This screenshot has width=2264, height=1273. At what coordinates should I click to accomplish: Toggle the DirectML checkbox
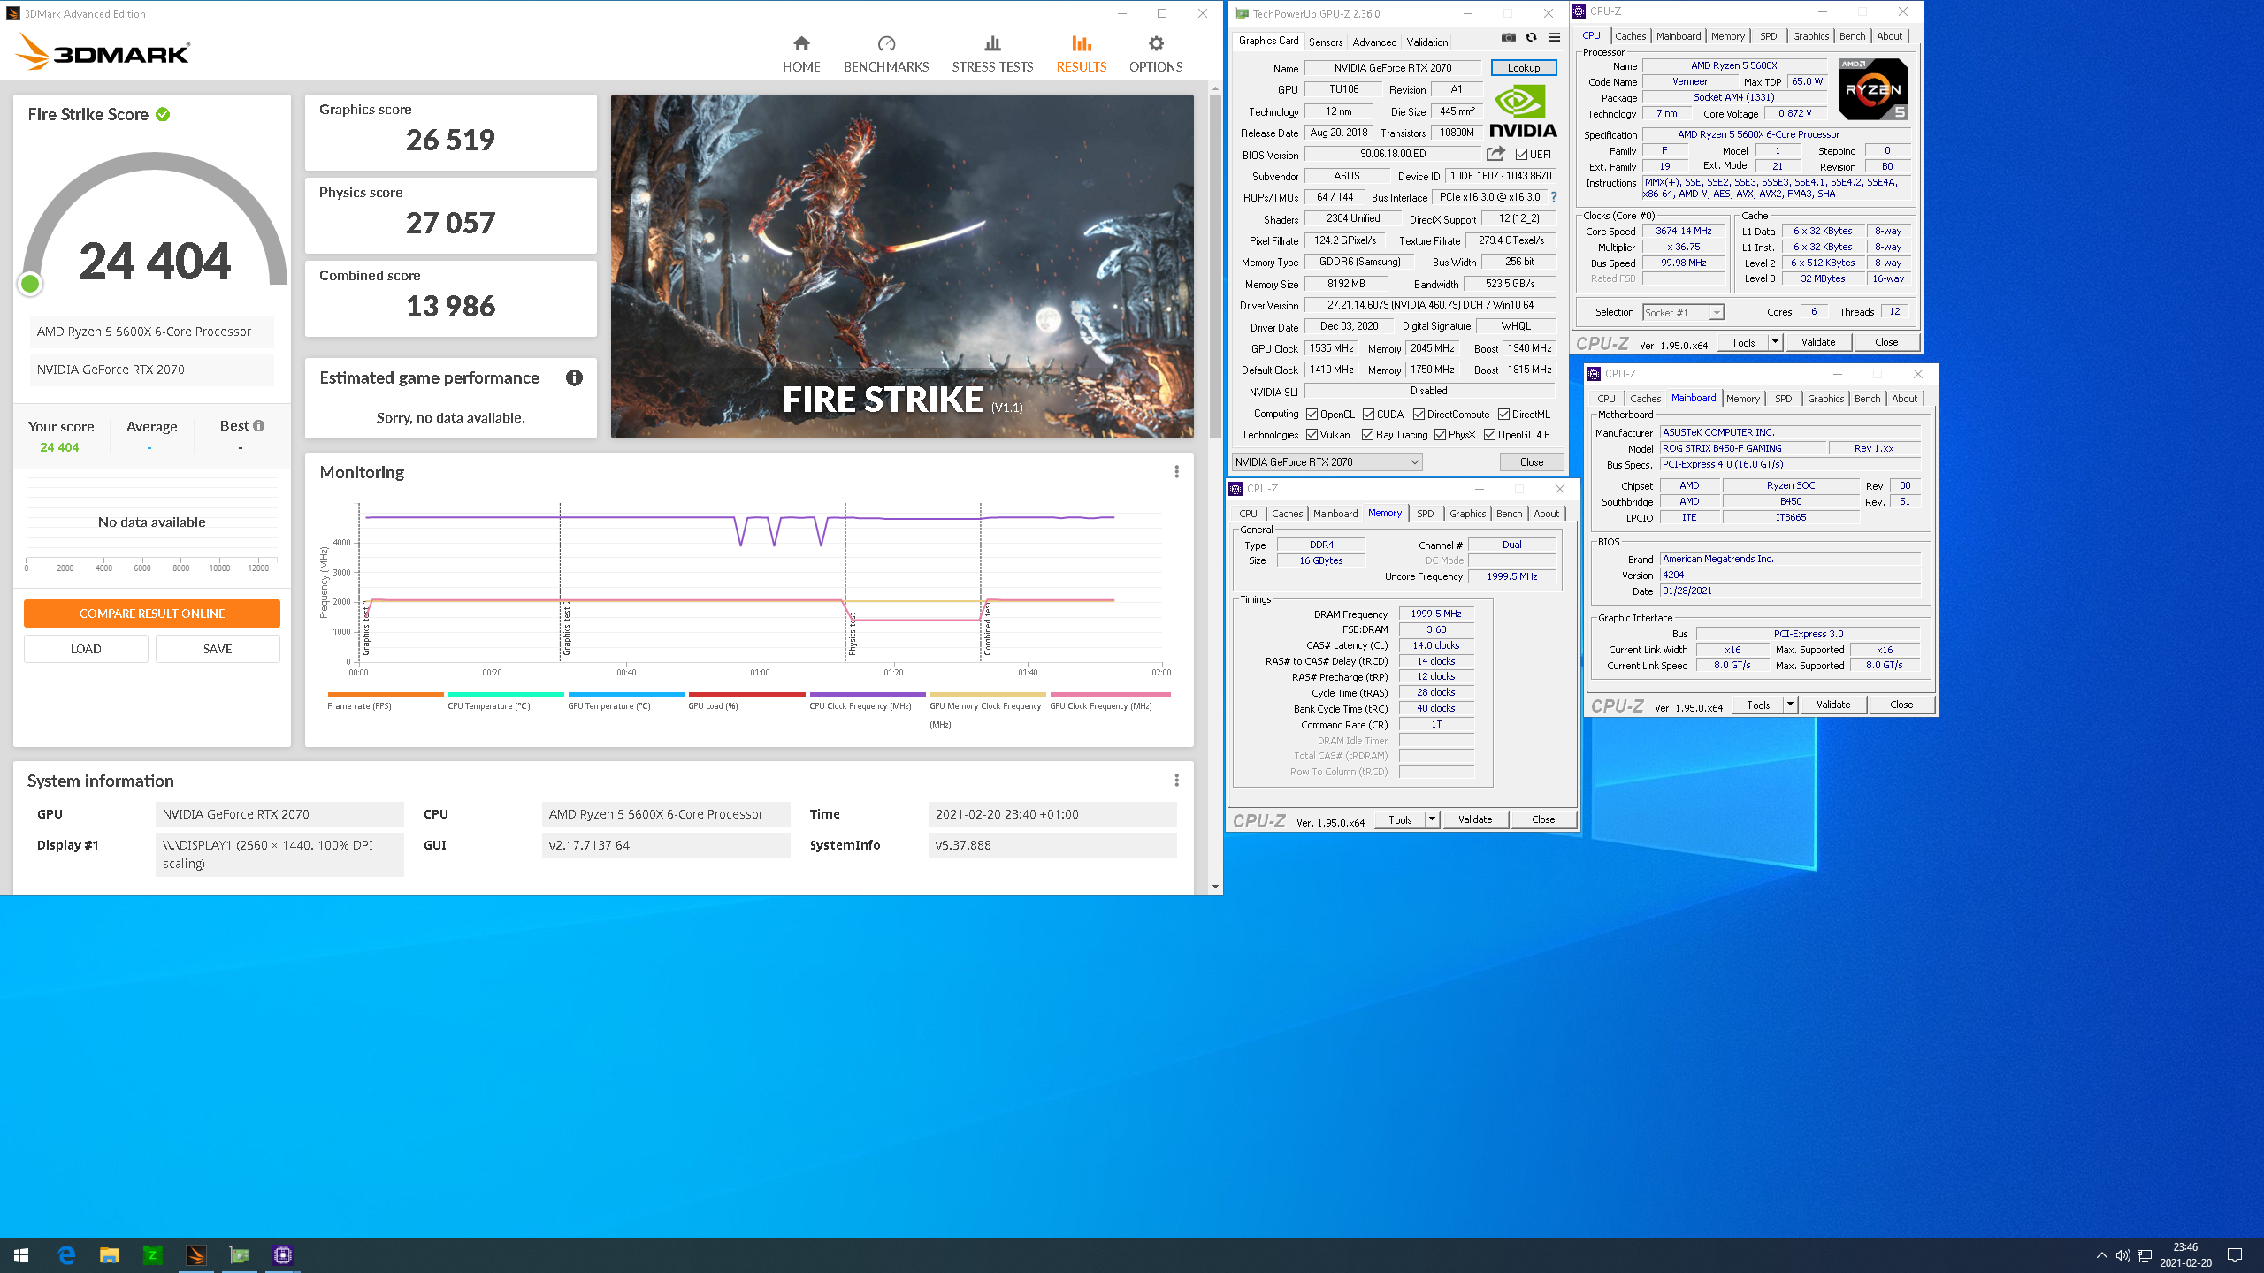[1504, 415]
